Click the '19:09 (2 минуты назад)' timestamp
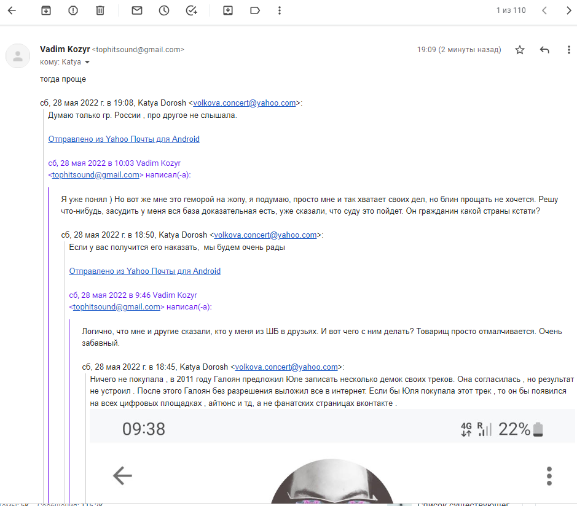Viewport: 577px width, 506px height. [459, 50]
